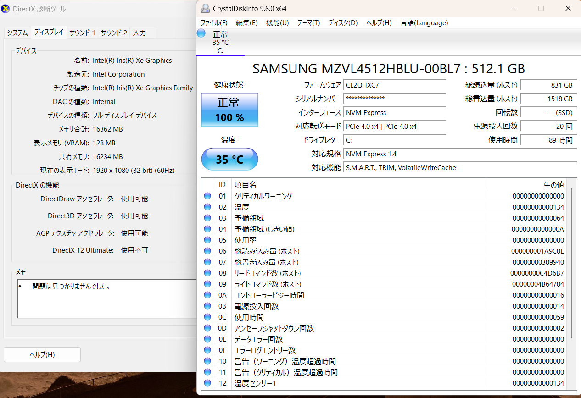Click the ファームウェア field CL2QHXC7

pyautogui.click(x=395, y=85)
